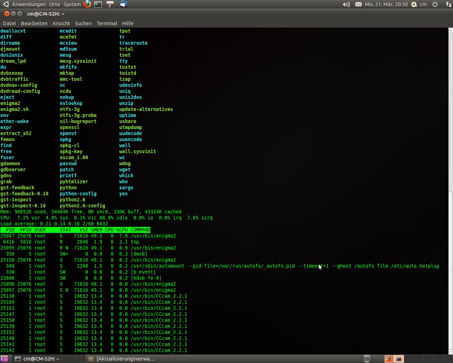
Task: Open the envelope messaging indicator
Action: point(358,4)
